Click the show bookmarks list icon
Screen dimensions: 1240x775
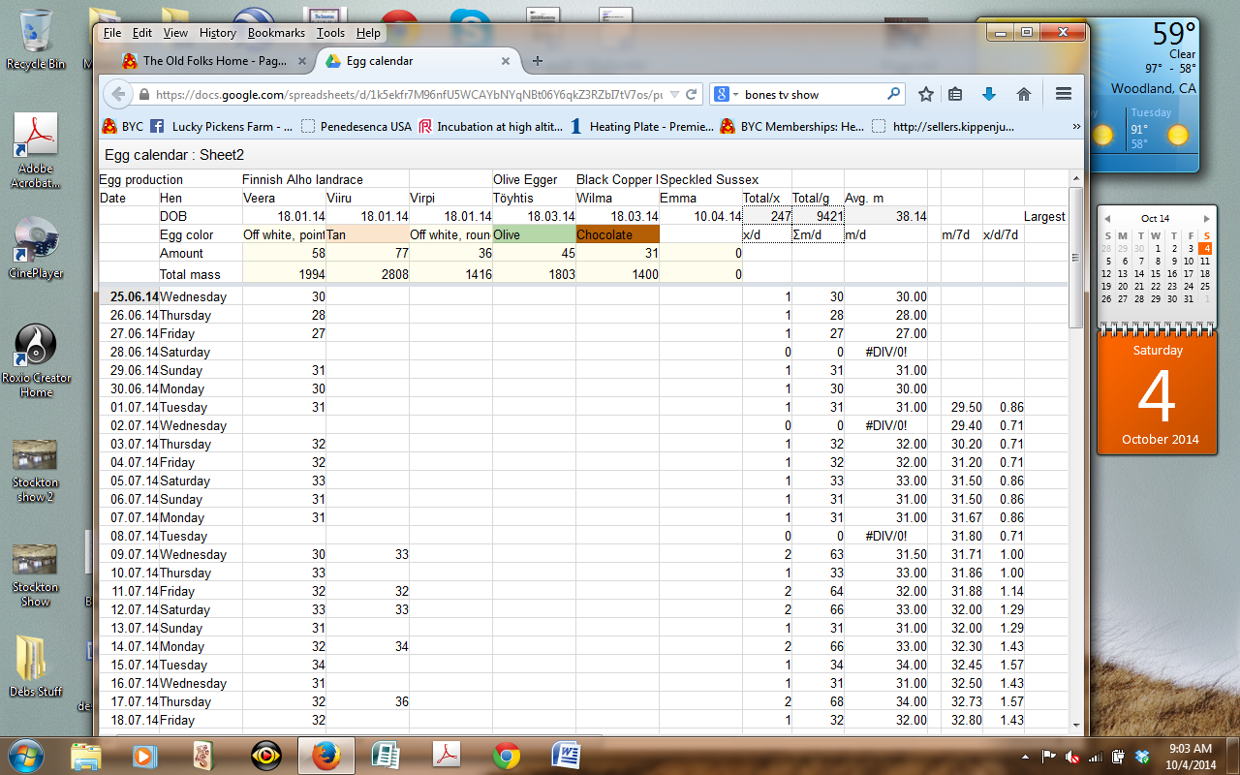(x=955, y=94)
